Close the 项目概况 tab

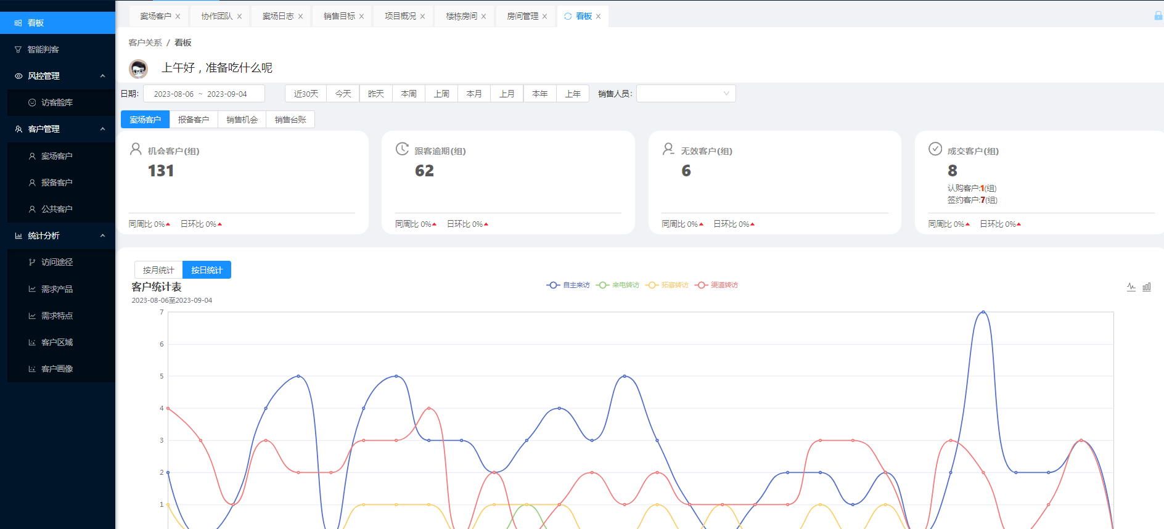(422, 17)
